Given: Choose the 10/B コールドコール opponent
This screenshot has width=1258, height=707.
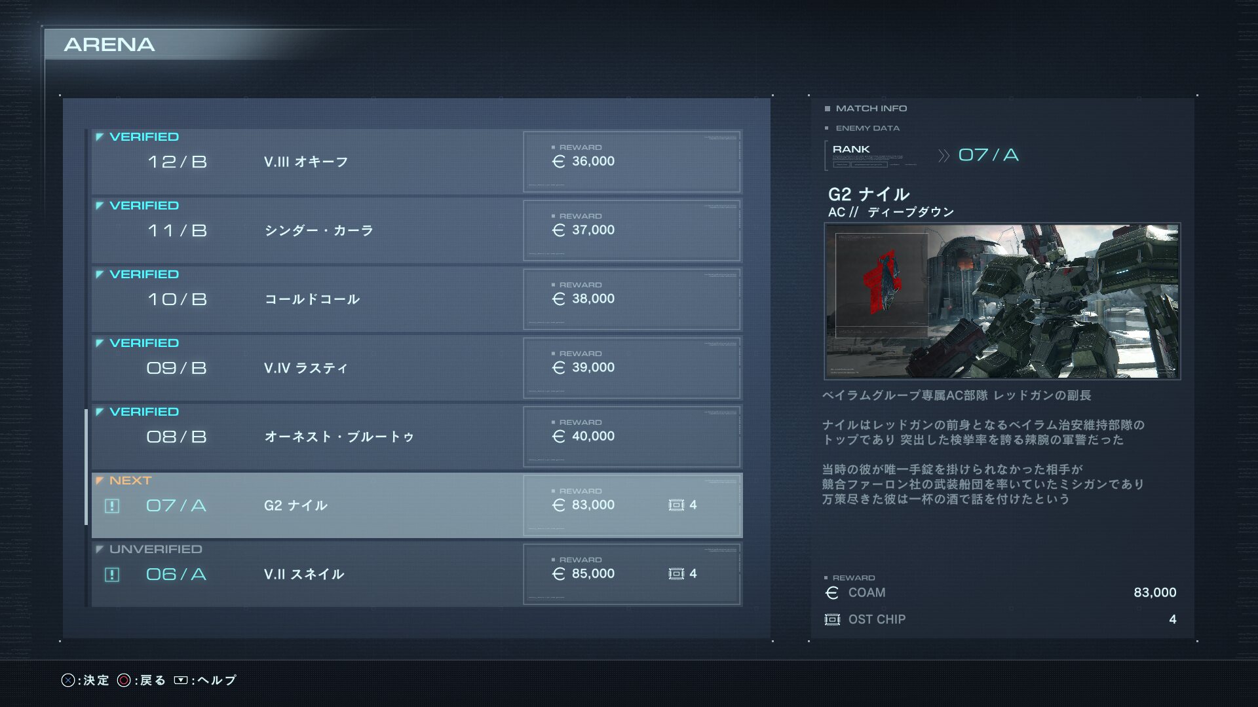Looking at the screenshot, I should (x=417, y=299).
